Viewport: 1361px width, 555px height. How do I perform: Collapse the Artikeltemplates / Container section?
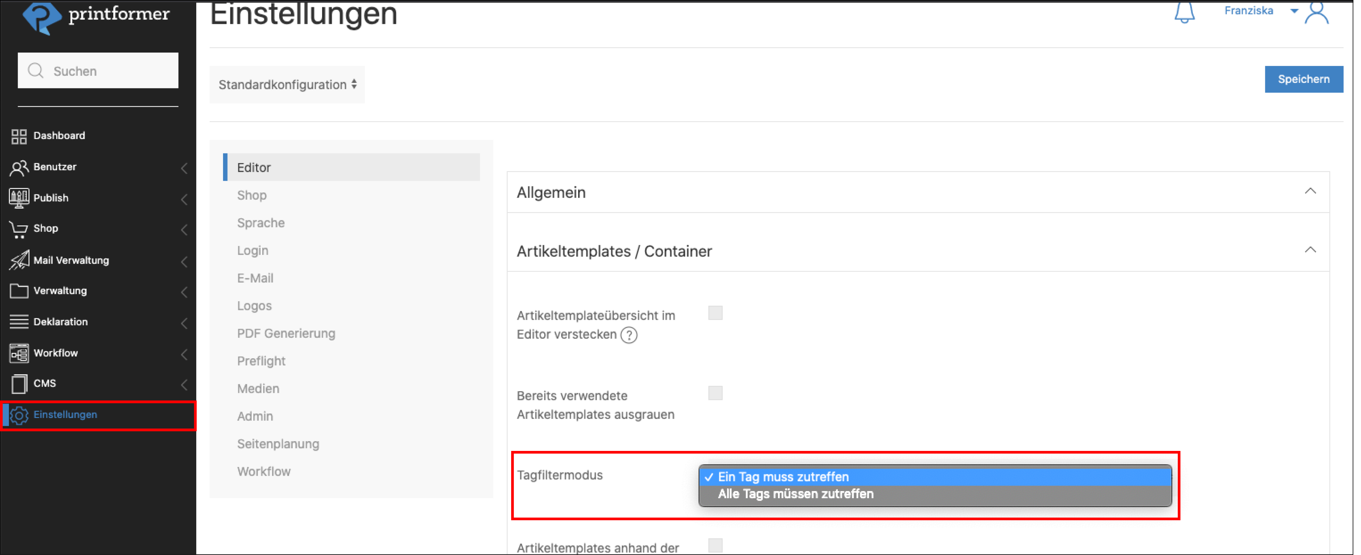pos(1310,251)
